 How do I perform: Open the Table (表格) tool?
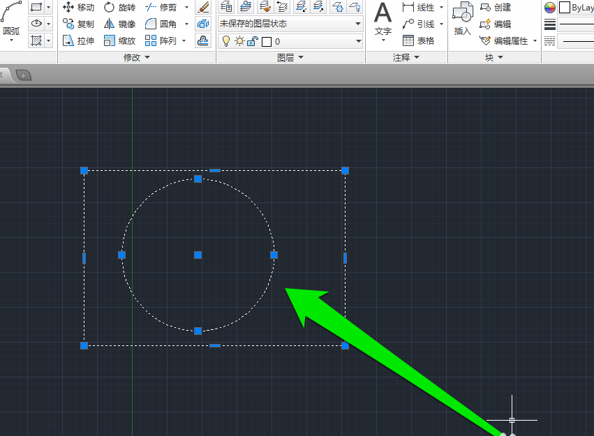point(419,41)
